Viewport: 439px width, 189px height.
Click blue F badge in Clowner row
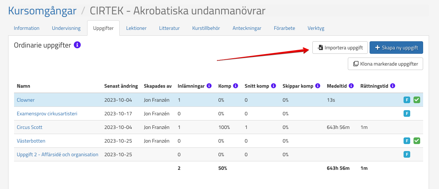coord(407,100)
